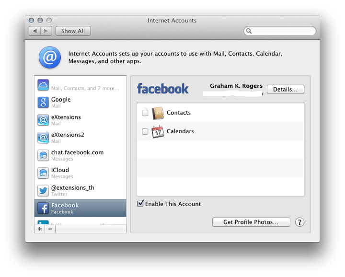Enable the Contacts checkbox
This screenshot has width=345, height=277.
point(145,113)
